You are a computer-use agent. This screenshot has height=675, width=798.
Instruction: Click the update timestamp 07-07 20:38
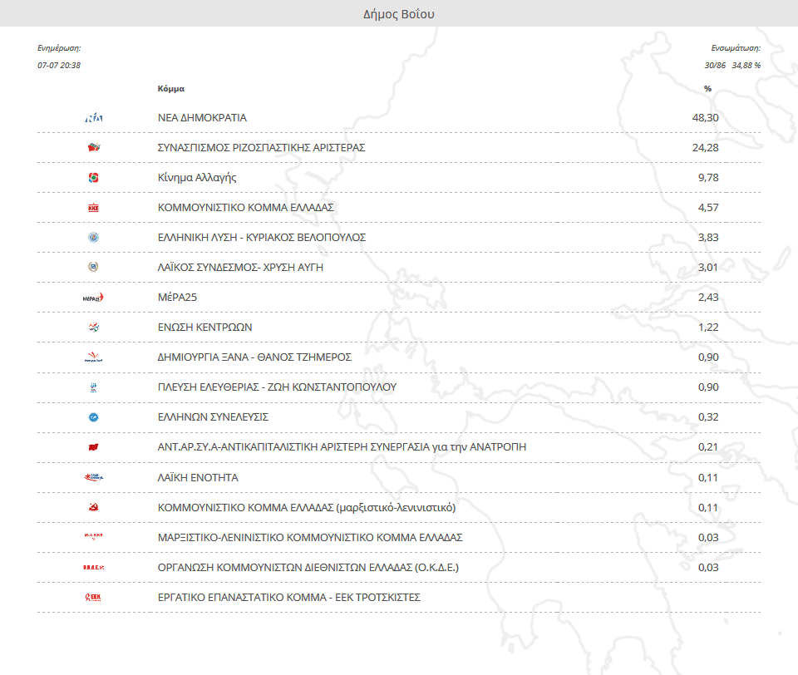coord(59,65)
